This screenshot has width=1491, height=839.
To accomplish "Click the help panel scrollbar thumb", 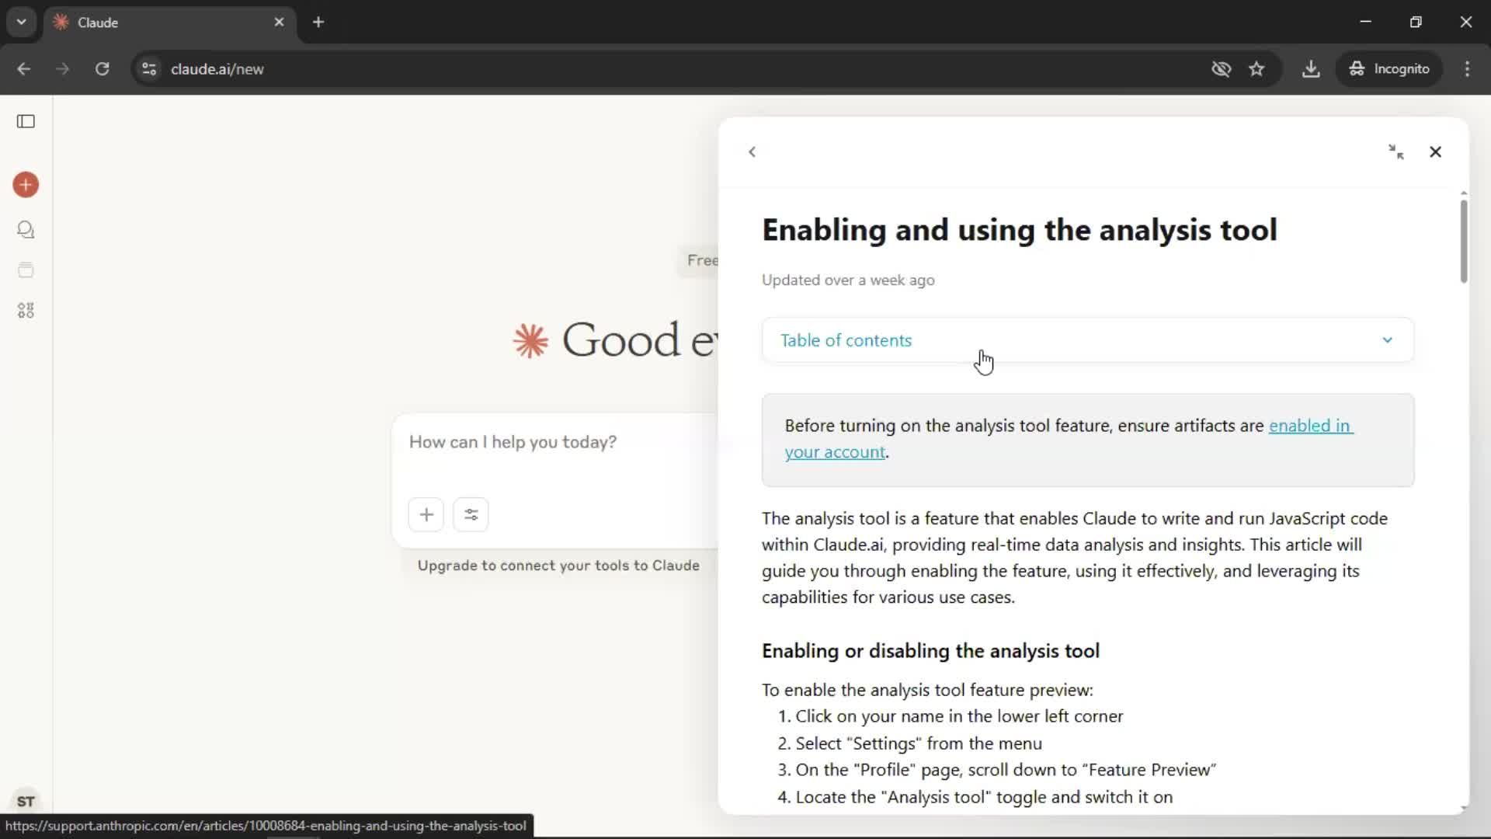I will tap(1464, 241).
